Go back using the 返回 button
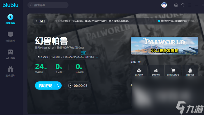This screenshot has height=115, width=204. [40, 21]
